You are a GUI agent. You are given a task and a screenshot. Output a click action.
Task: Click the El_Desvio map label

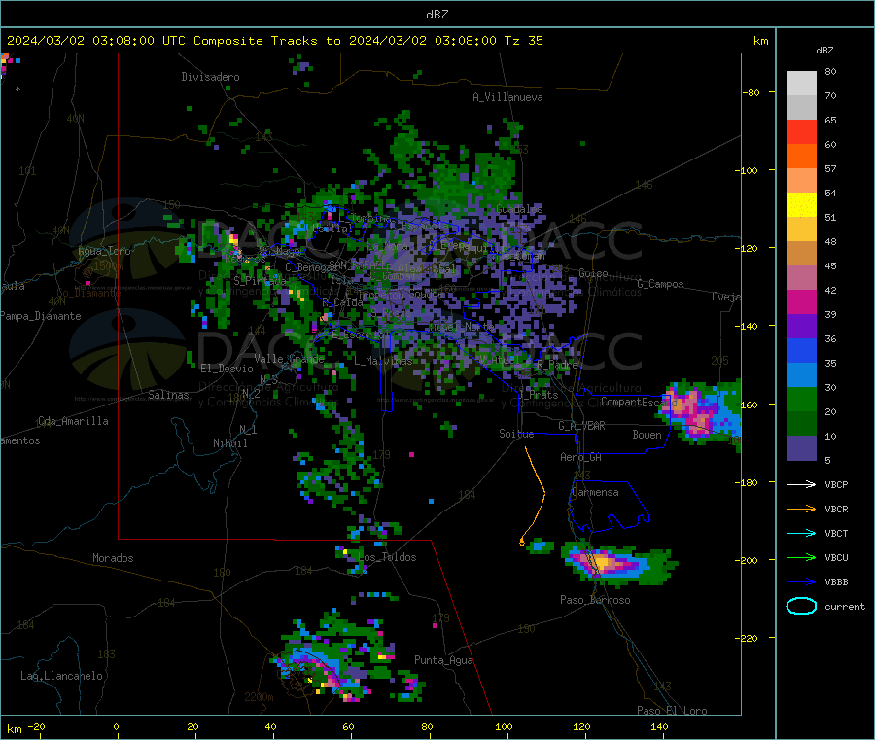(227, 369)
